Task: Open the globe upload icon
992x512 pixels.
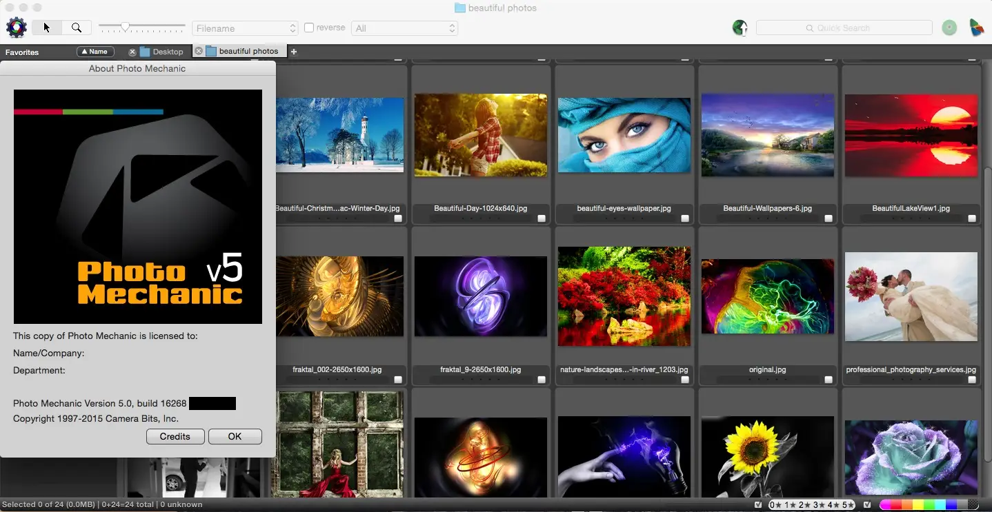Action: pyautogui.click(x=740, y=28)
